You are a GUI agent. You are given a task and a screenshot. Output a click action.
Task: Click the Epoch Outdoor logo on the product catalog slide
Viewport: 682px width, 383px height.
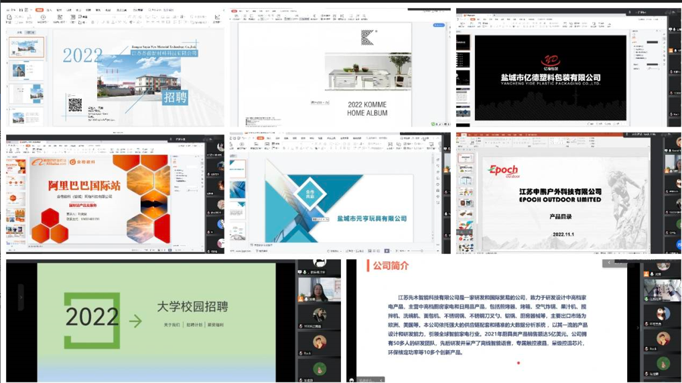point(503,170)
